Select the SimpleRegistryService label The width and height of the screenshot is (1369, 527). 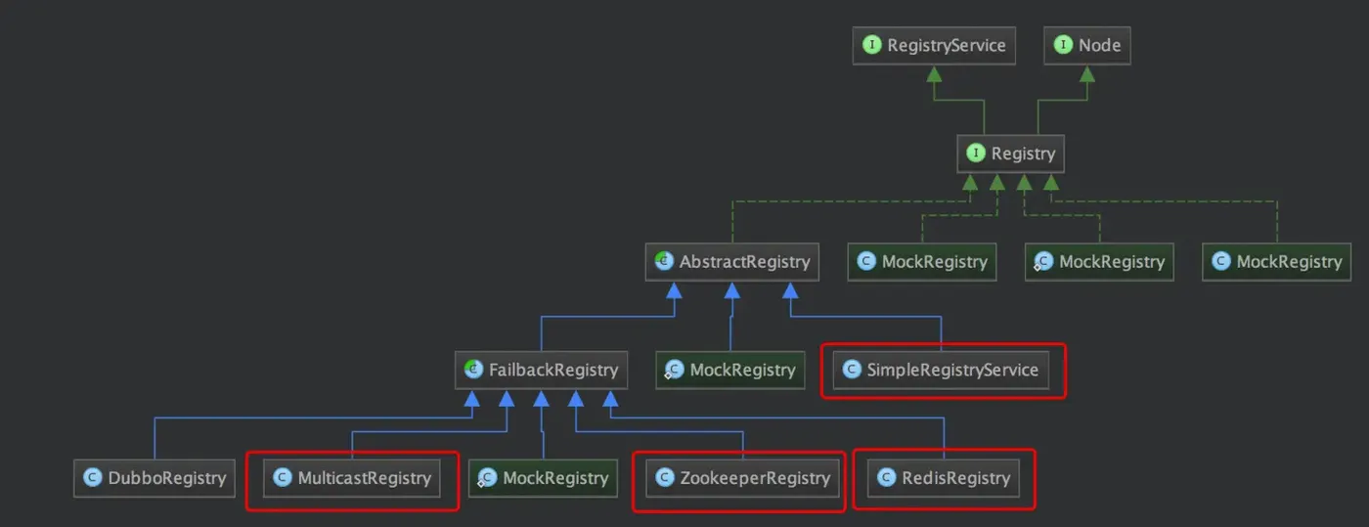pyautogui.click(x=953, y=370)
